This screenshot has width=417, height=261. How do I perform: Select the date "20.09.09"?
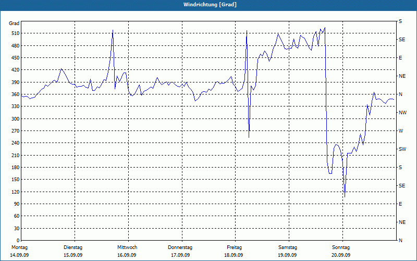(x=341, y=255)
